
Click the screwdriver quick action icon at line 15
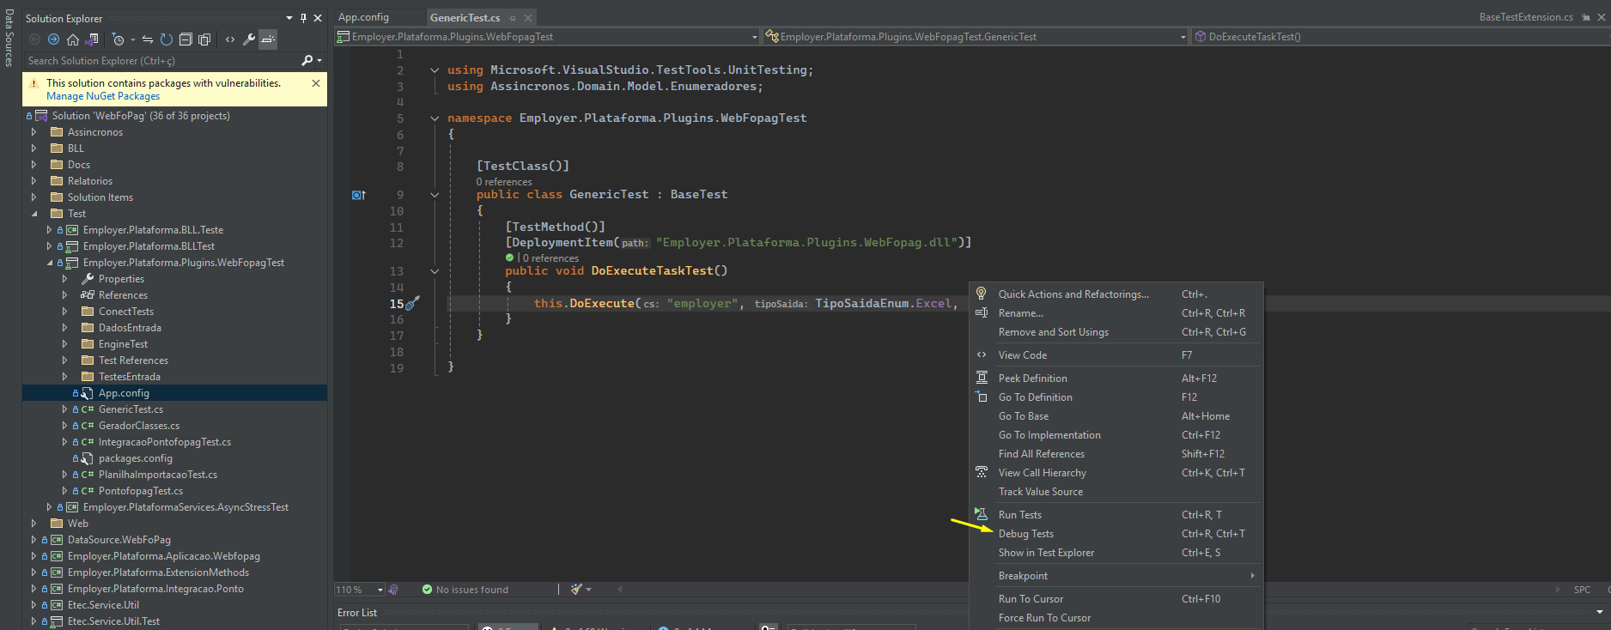coord(413,303)
